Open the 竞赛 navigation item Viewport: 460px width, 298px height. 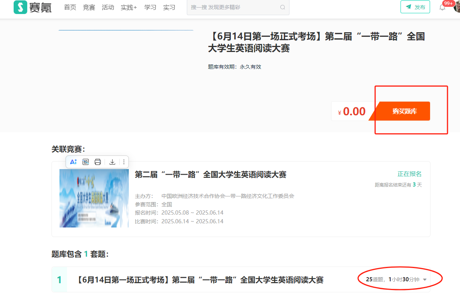click(x=89, y=7)
